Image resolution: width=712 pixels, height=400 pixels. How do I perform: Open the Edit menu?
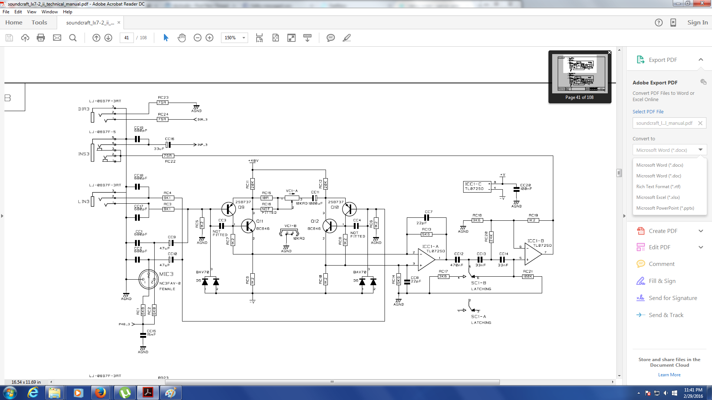18,12
